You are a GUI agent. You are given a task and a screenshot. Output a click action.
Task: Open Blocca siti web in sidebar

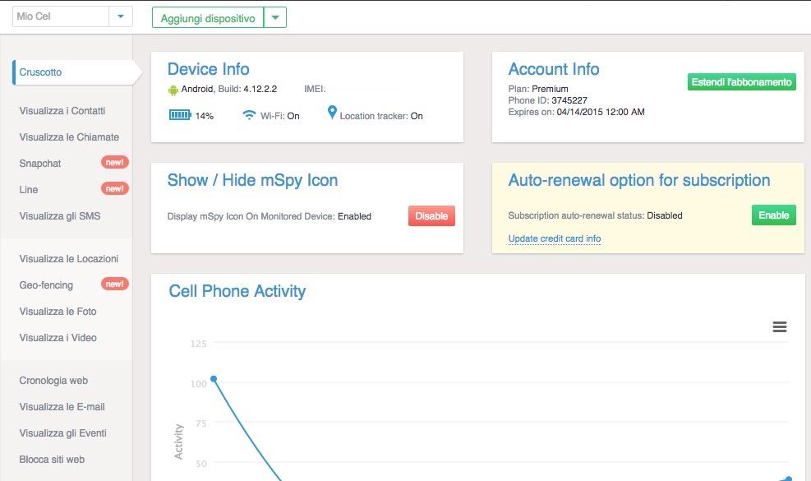point(52,460)
